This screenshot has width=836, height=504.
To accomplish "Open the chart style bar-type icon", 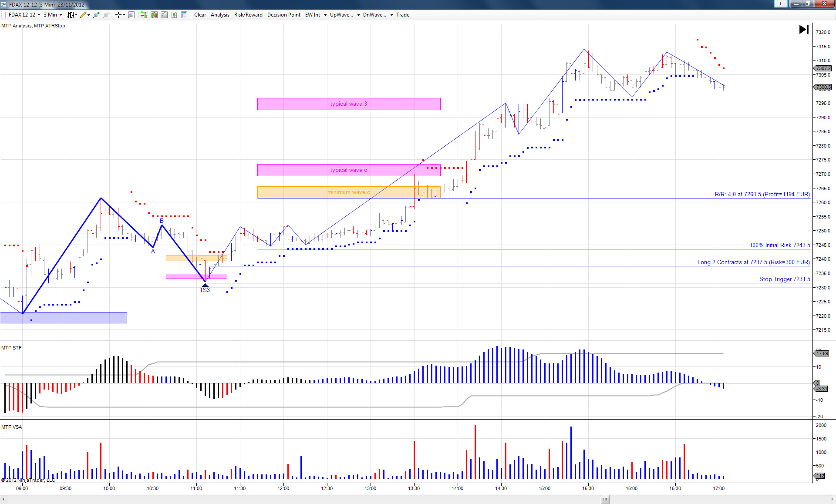I will pos(70,15).
